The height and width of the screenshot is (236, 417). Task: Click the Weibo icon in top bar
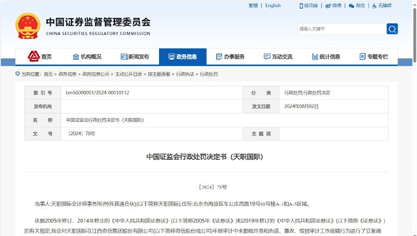[328, 6]
